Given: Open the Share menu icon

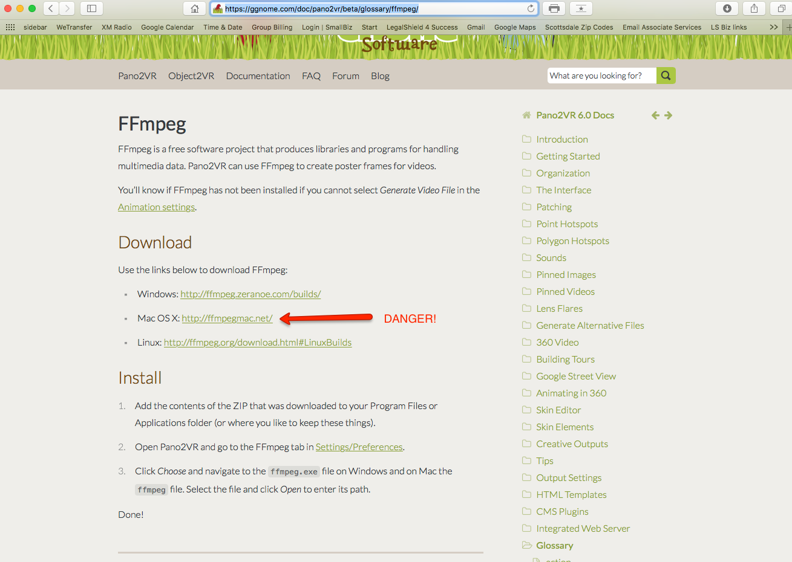Looking at the screenshot, I should coord(754,8).
